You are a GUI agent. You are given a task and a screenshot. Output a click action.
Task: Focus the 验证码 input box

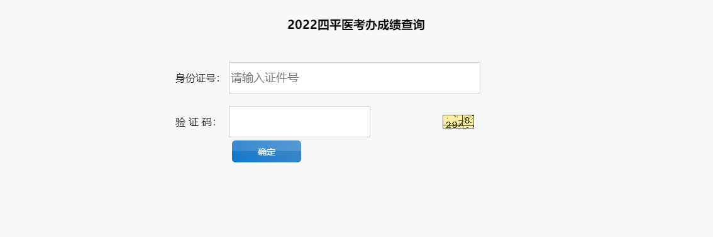[299, 122]
